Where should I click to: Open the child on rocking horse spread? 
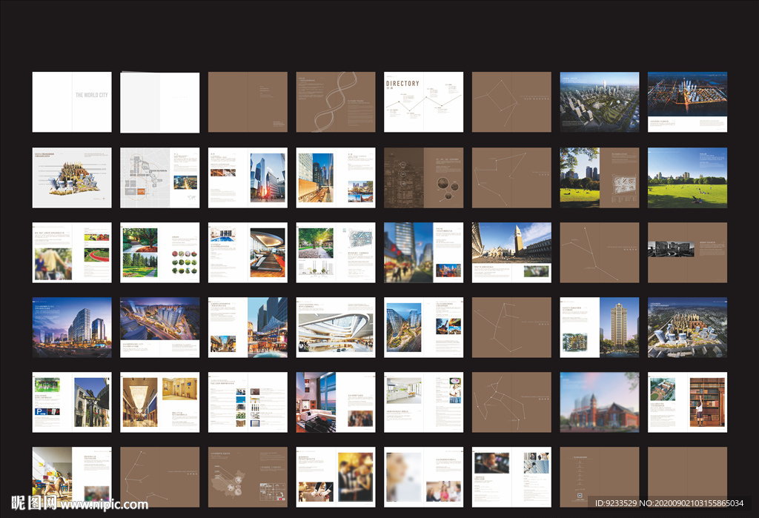click(x=72, y=477)
